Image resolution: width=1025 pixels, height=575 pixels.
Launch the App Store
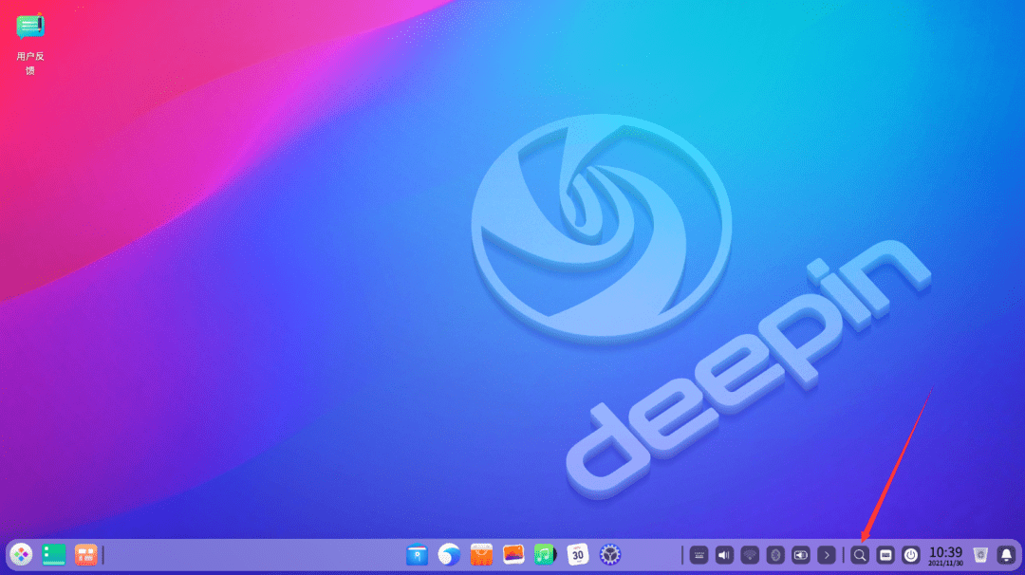(479, 555)
